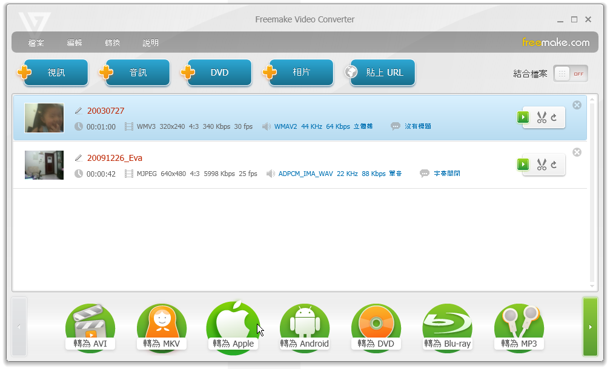Click the globe icon on 貼上 URL
610x369 pixels.
click(x=351, y=72)
